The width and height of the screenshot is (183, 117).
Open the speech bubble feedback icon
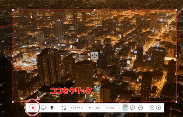(133, 108)
